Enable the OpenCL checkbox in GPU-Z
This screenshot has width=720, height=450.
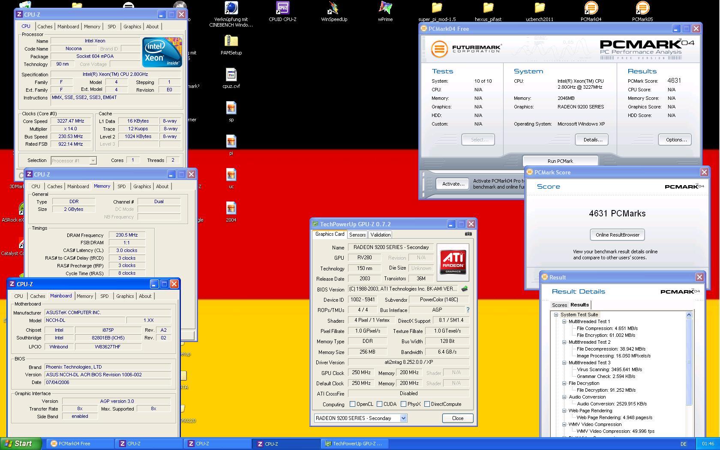(352, 404)
